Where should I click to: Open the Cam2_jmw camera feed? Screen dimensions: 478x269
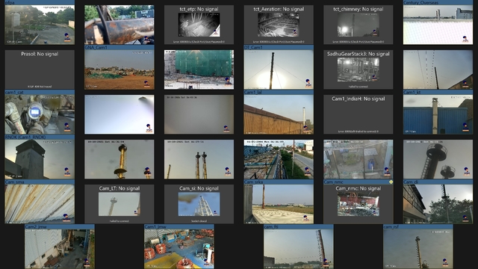coord(60,249)
